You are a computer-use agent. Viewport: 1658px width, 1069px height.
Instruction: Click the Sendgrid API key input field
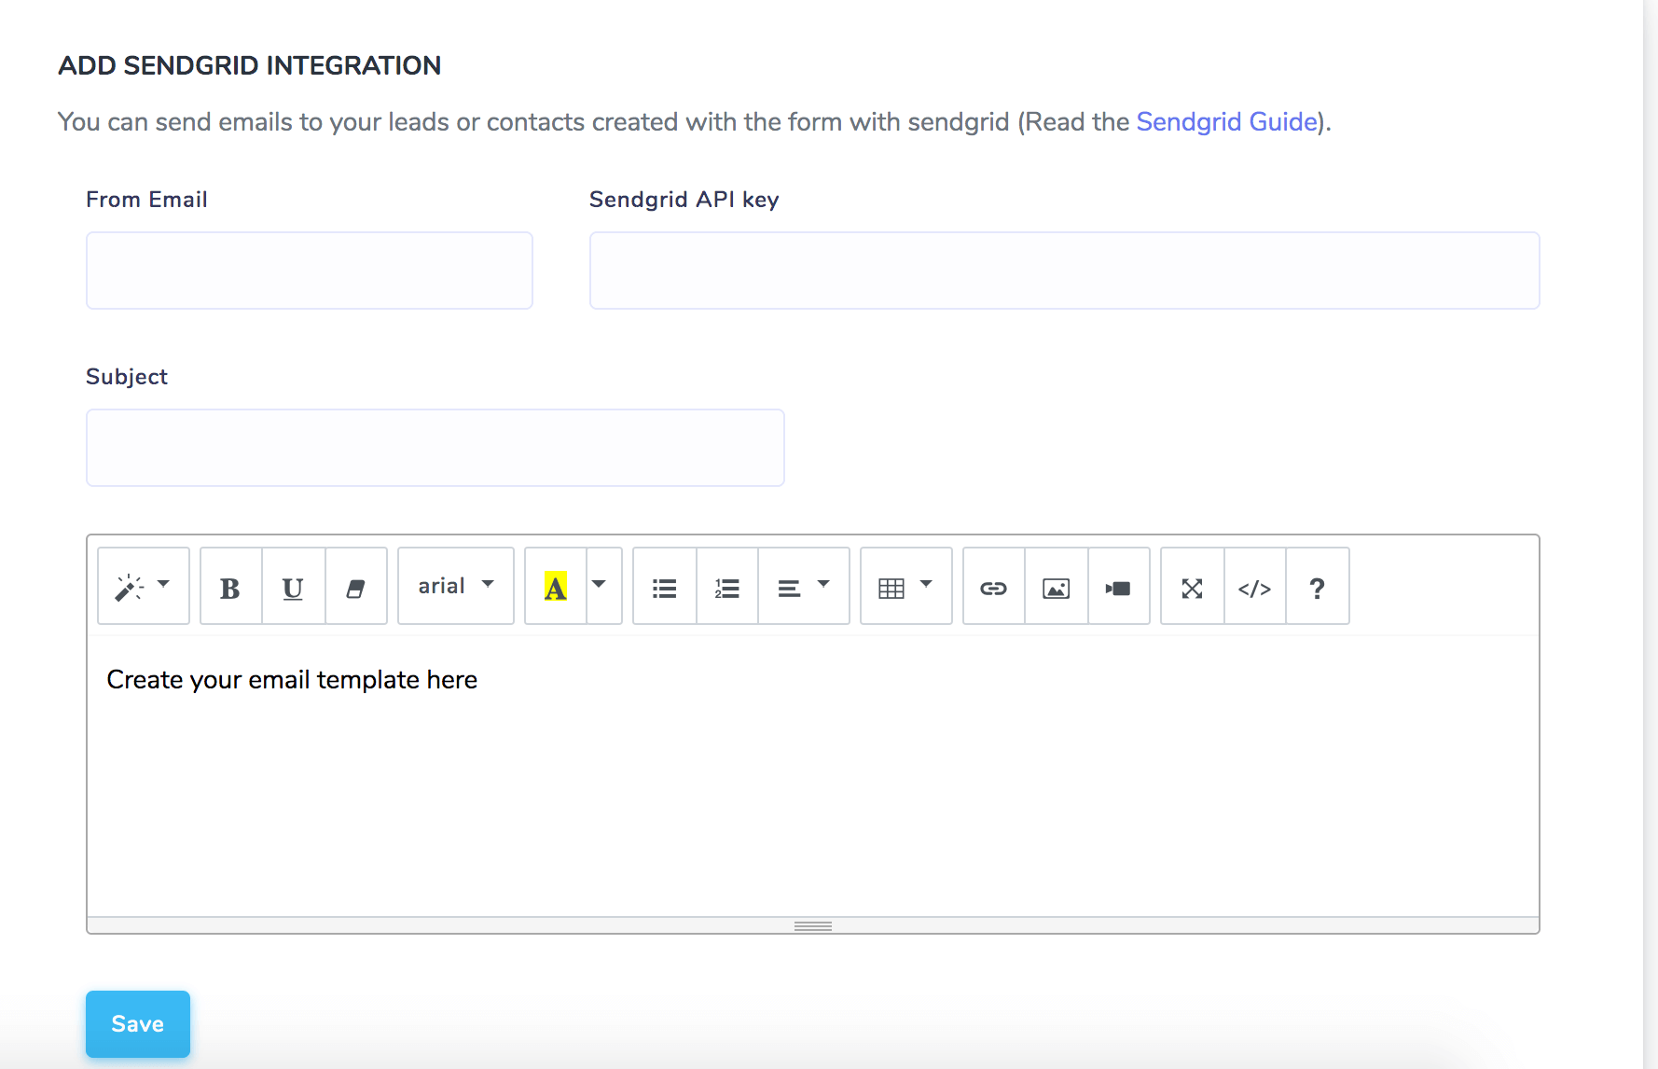pyautogui.click(x=1064, y=271)
